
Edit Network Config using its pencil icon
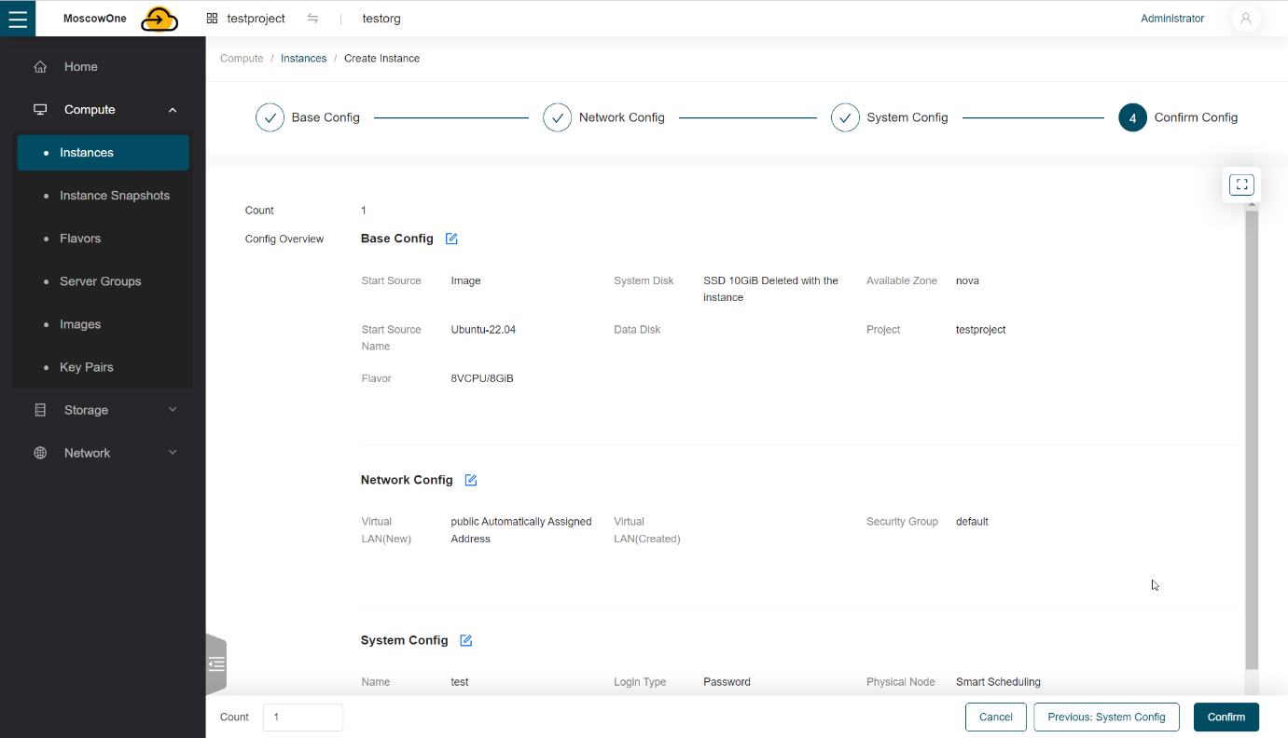coord(471,479)
